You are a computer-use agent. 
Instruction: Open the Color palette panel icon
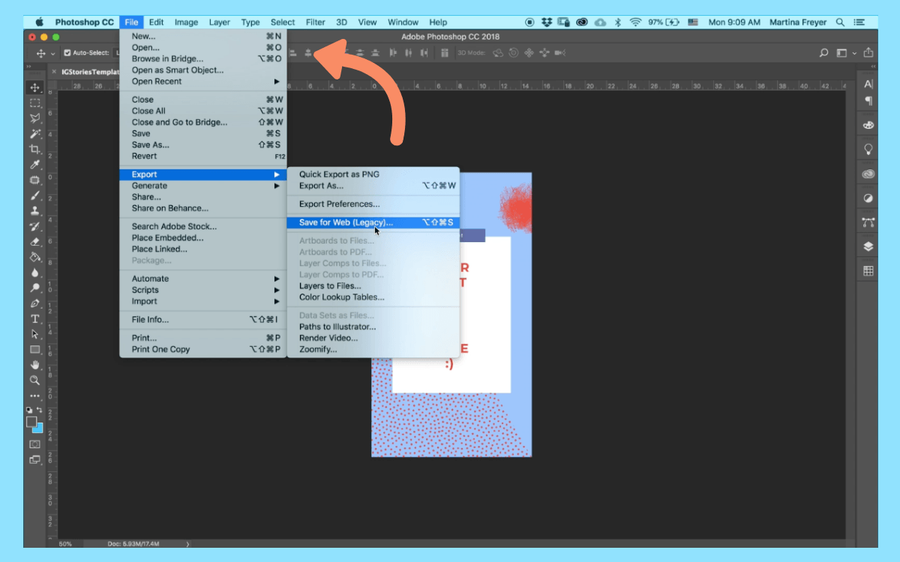868,125
